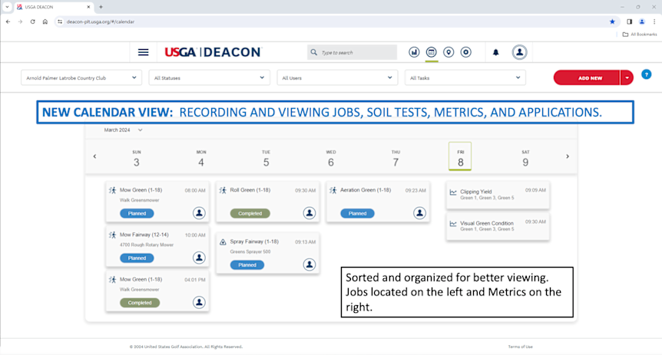662x355 pixels.
Task: Open the browser tab search chevron
Action: click(x=7, y=7)
